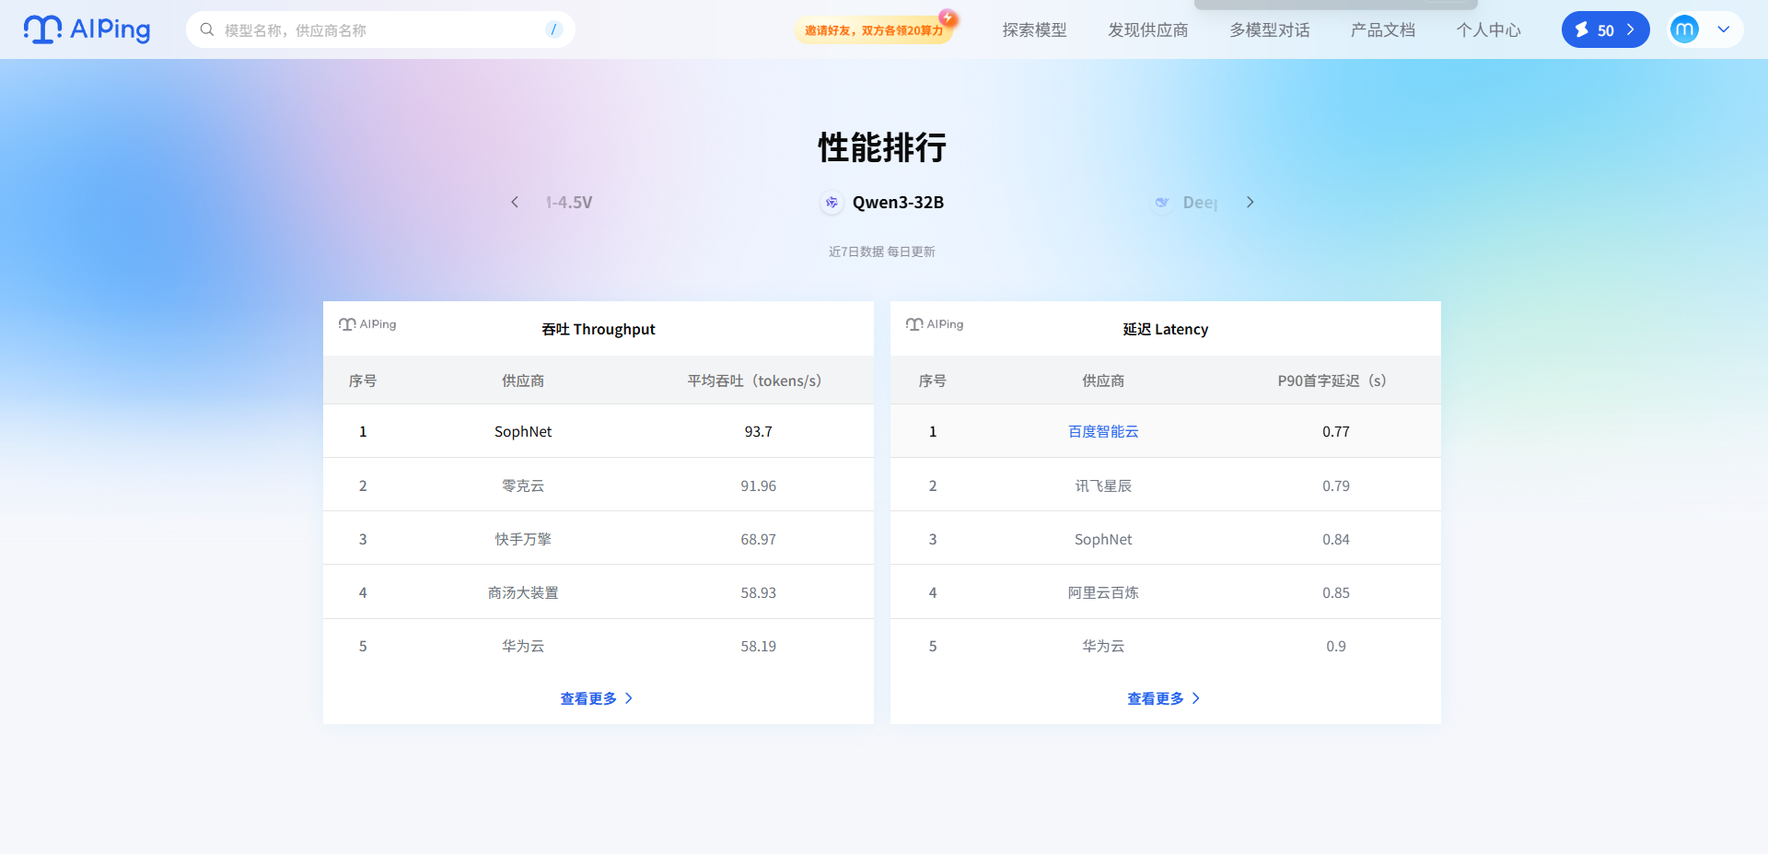Open the 发现供应商 menu

point(1148,30)
